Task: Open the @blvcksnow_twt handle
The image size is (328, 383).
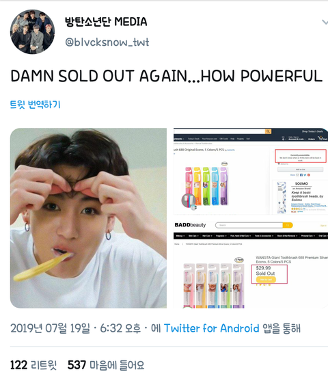Action: click(x=107, y=42)
